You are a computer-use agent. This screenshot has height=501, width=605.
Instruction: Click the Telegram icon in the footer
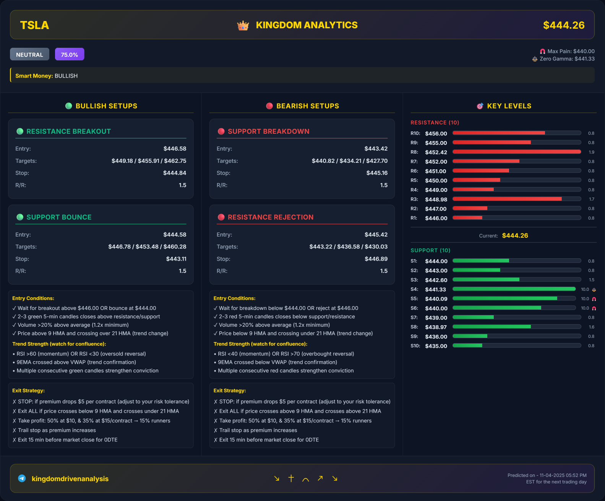(22, 478)
